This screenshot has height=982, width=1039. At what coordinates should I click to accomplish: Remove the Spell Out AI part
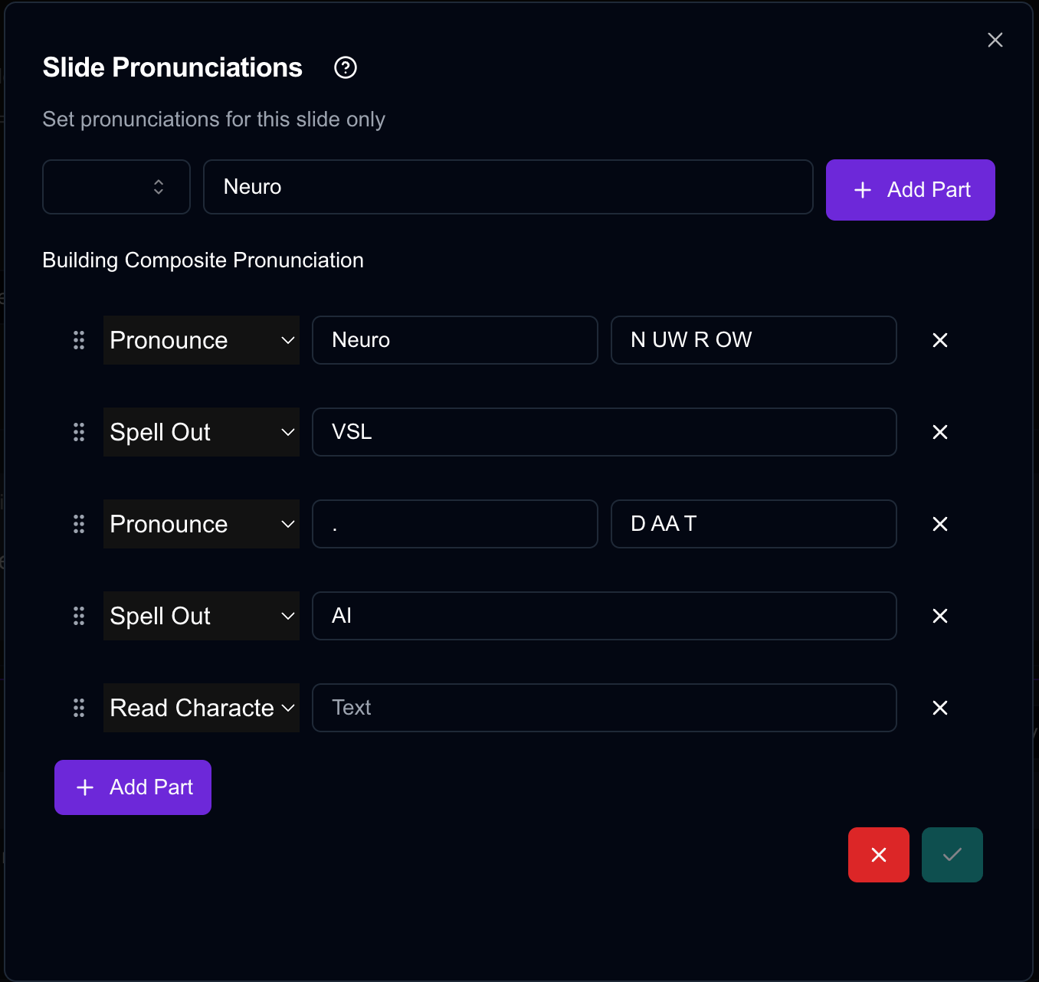(940, 616)
